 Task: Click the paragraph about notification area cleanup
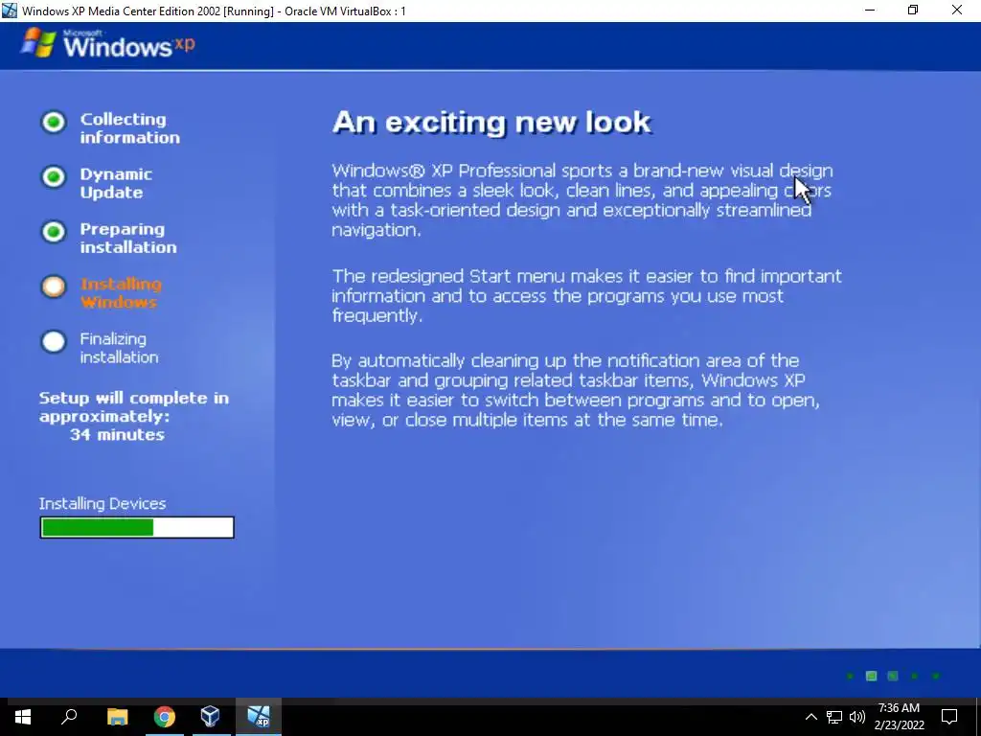pyautogui.click(x=576, y=390)
